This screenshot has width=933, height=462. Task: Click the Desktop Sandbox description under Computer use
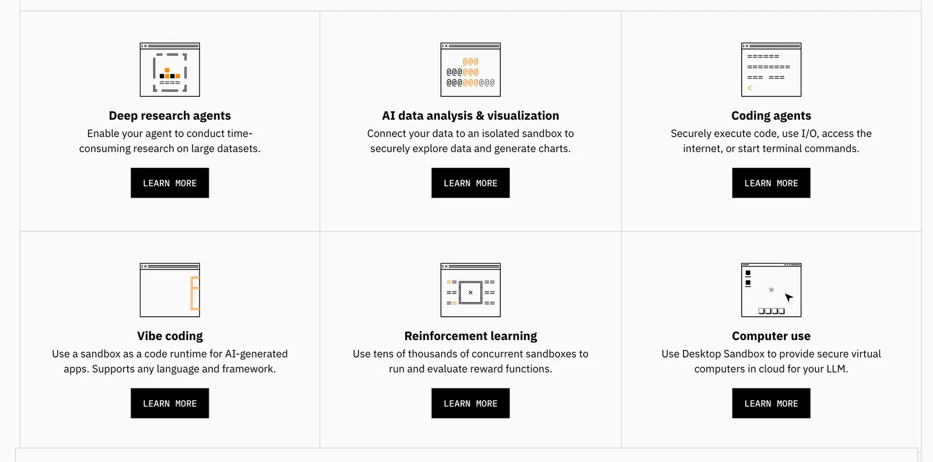771,361
